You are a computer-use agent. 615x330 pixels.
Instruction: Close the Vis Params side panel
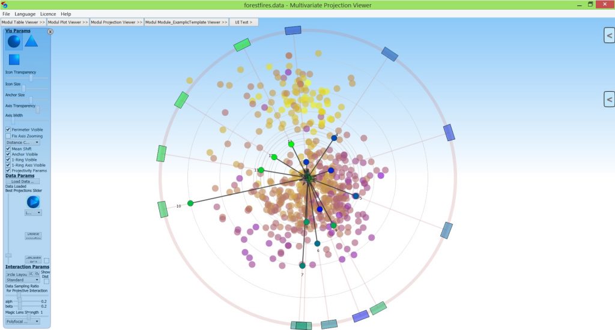point(50,32)
